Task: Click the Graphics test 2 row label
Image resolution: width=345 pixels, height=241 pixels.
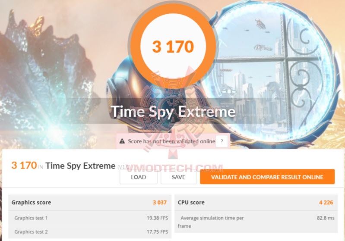Action: tap(31, 232)
